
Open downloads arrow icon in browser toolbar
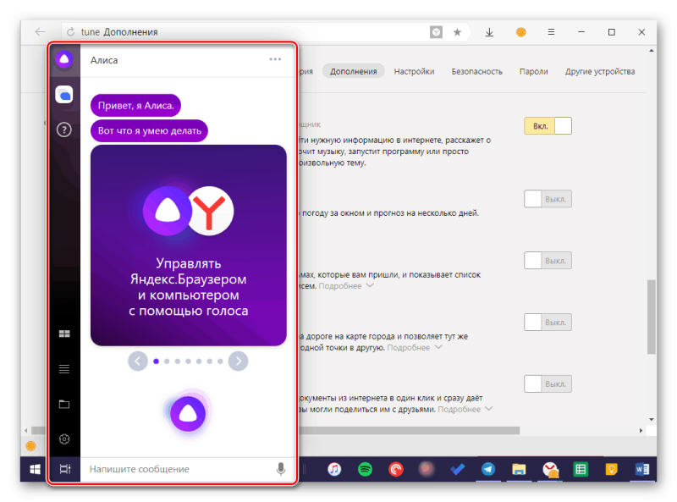click(x=489, y=32)
